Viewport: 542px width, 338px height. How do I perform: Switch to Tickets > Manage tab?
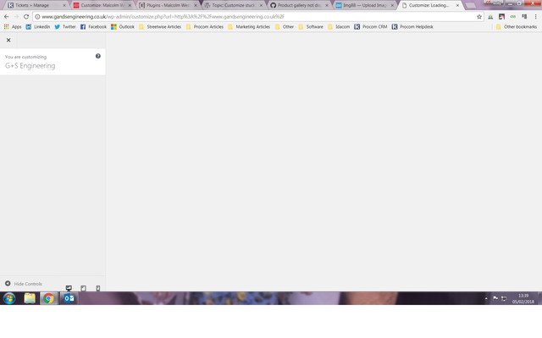point(36,5)
